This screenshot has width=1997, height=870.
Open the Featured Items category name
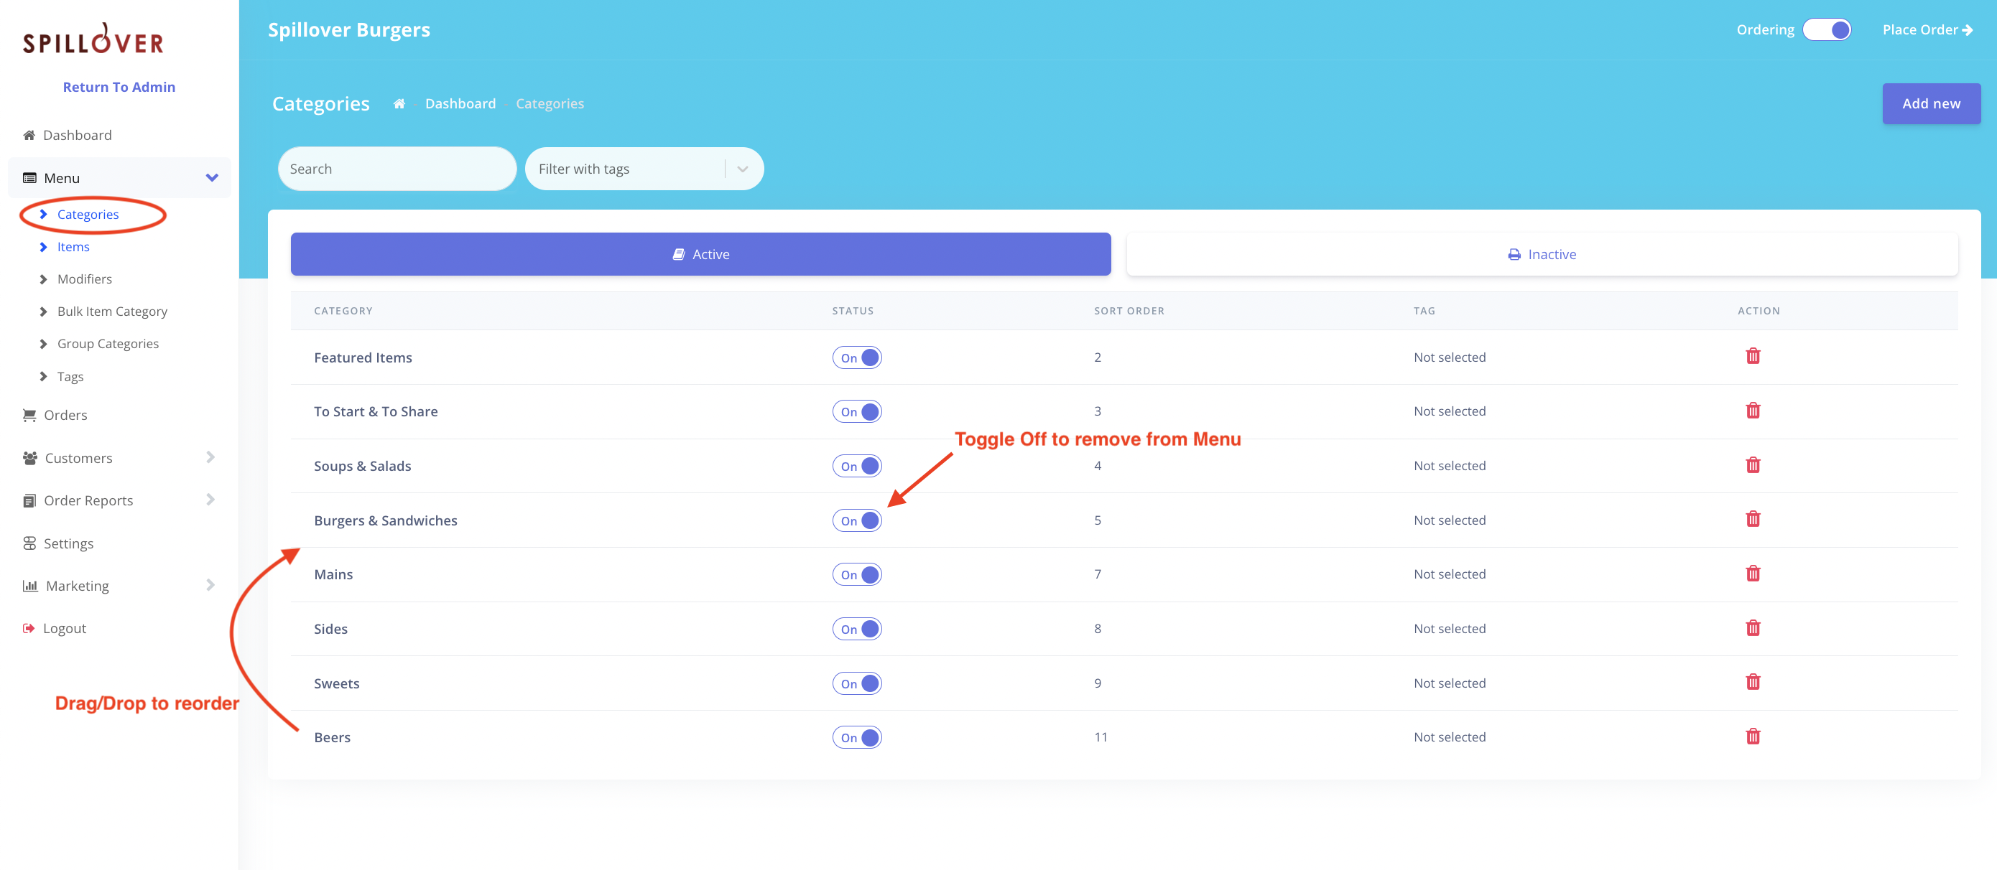363,357
